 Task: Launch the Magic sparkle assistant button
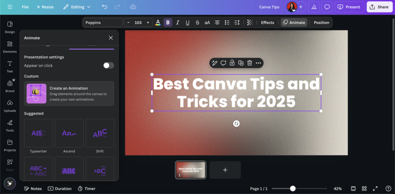click(10, 184)
